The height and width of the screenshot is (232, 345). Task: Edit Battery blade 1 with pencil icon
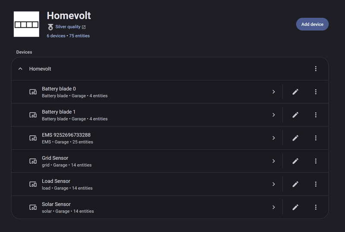pos(295,115)
